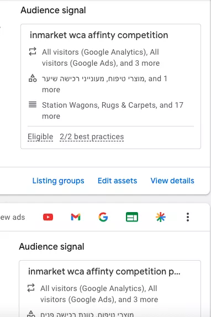Click the truncated 'competition p...' audience title
The height and width of the screenshot is (317, 211).
(x=104, y=272)
